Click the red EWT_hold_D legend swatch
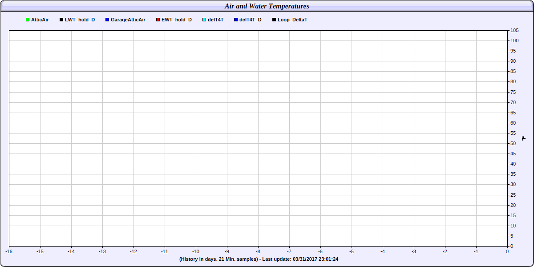The image size is (534, 267). [x=158, y=20]
